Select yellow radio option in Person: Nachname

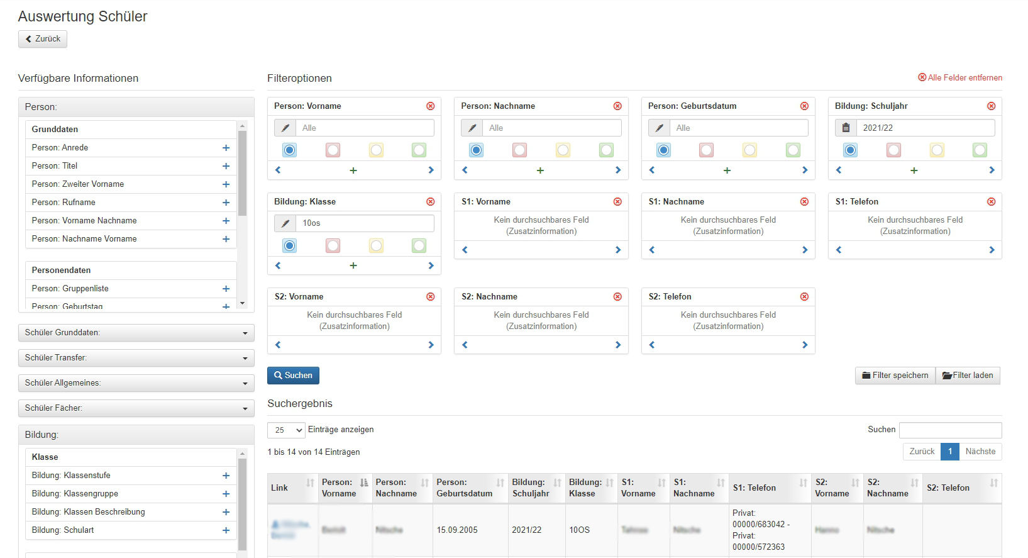563,150
